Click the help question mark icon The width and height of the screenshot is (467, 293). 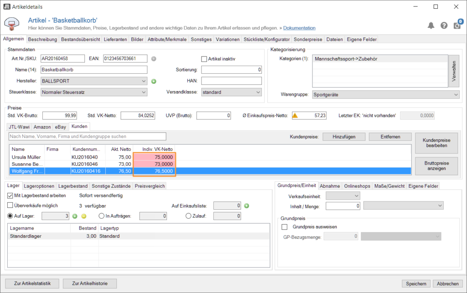pos(444,26)
